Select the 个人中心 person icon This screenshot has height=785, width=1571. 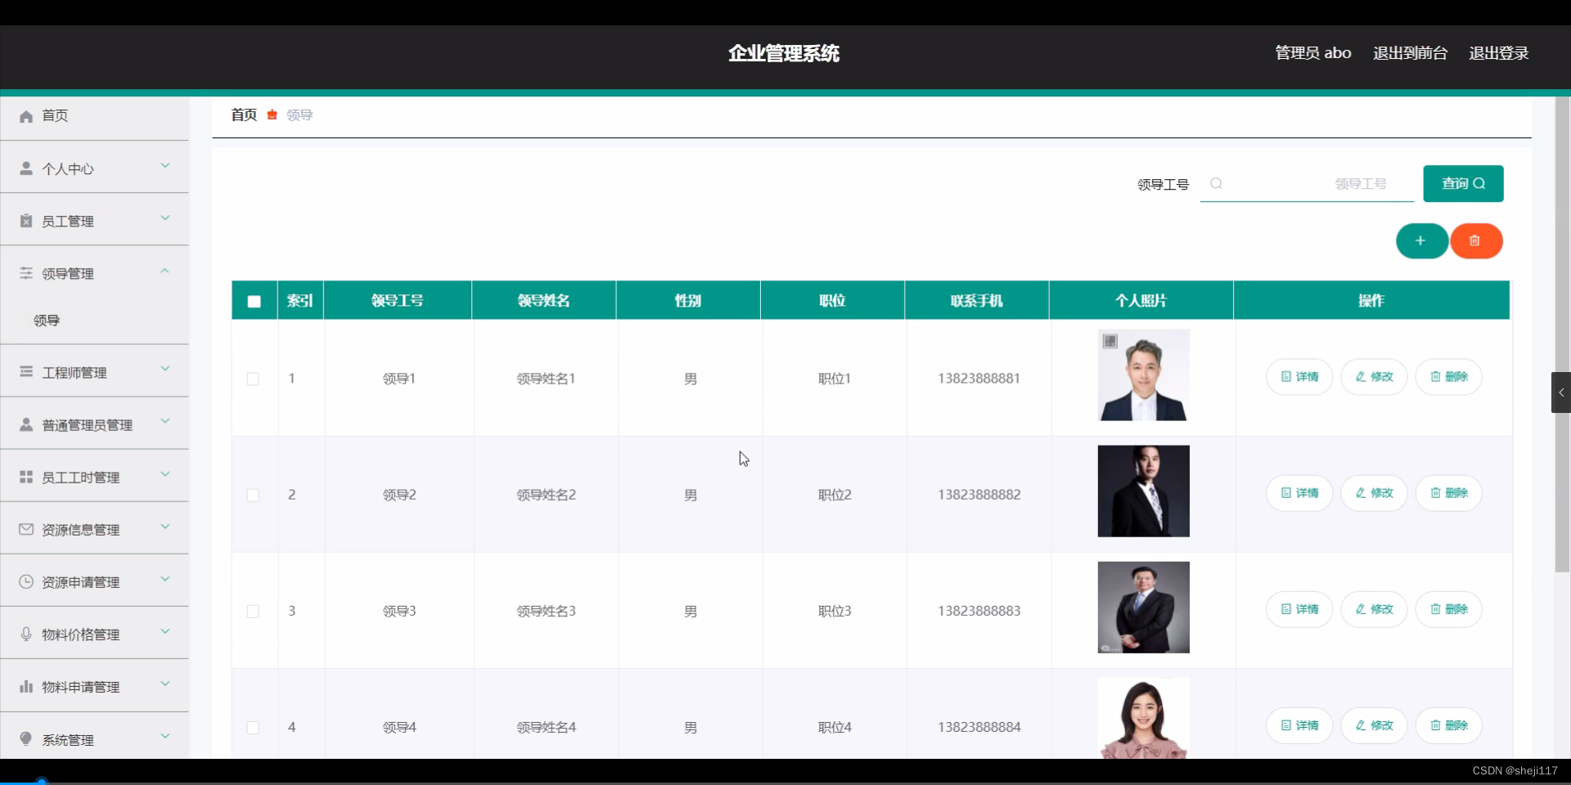coord(25,168)
